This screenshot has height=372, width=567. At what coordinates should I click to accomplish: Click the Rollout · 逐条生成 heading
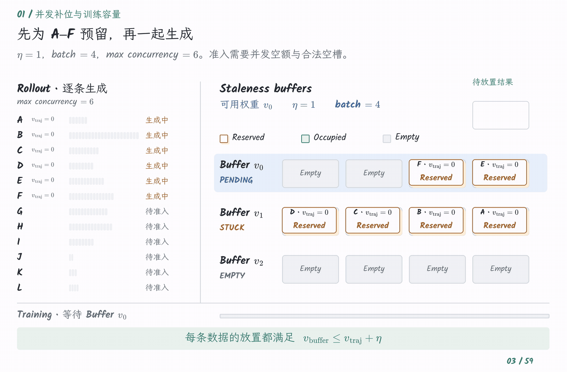pos(62,88)
